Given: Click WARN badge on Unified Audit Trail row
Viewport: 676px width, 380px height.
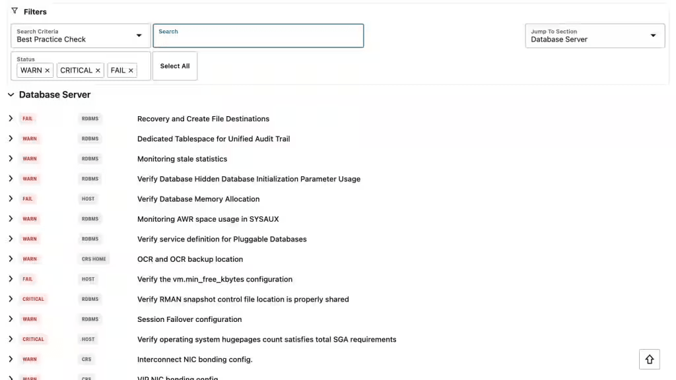Looking at the screenshot, I should click(x=30, y=139).
